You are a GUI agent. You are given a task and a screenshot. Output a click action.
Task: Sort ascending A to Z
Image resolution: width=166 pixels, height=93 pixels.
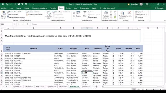(x=74, y=13)
